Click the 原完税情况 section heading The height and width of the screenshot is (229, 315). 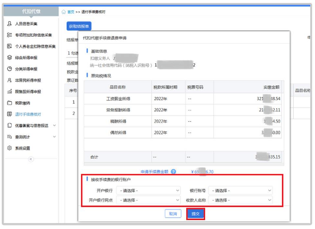(101, 76)
